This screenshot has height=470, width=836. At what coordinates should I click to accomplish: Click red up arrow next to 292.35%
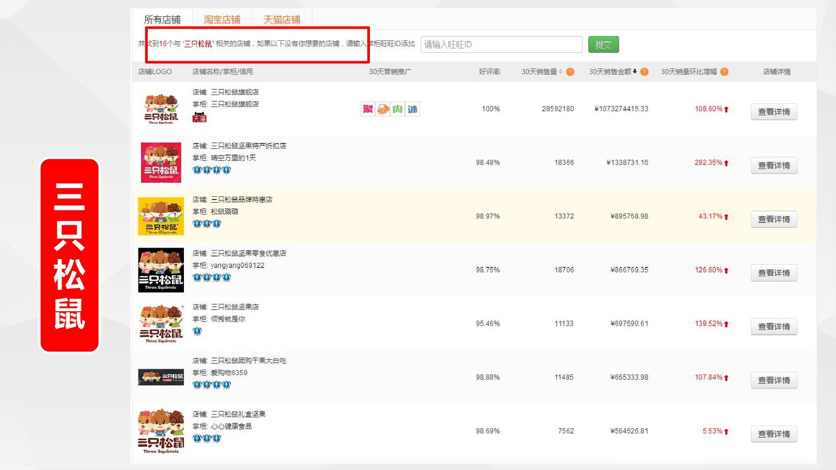[x=726, y=163]
